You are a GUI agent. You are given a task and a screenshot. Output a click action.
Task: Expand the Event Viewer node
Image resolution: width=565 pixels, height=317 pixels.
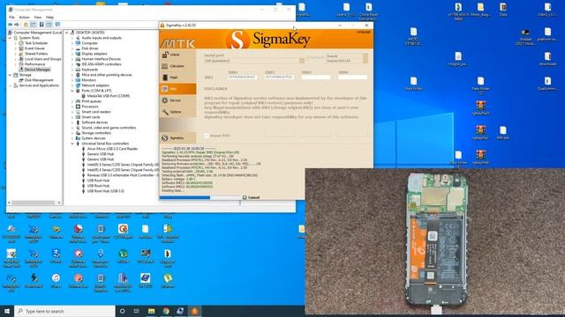16,48
